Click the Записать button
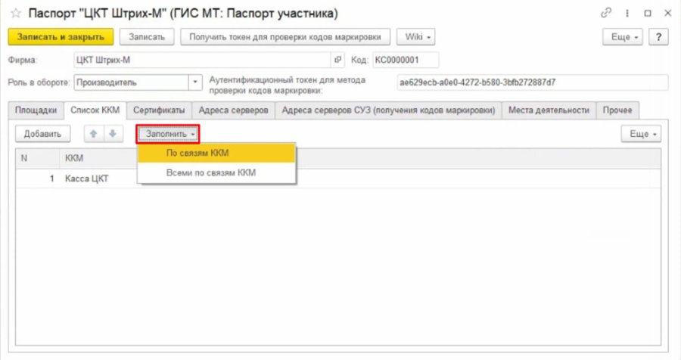Screen dimensions: 681x360 point(147,37)
